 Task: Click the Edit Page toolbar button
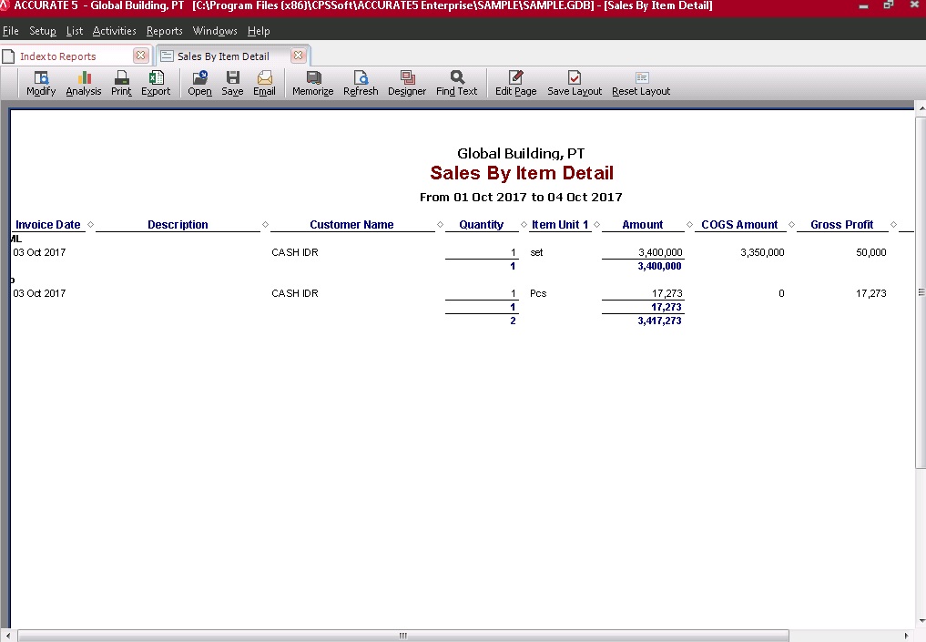tap(515, 83)
